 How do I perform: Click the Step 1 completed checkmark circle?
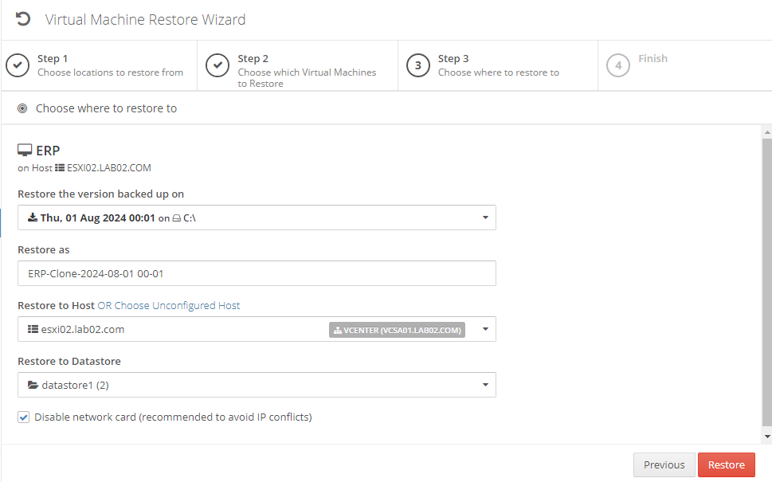18,65
